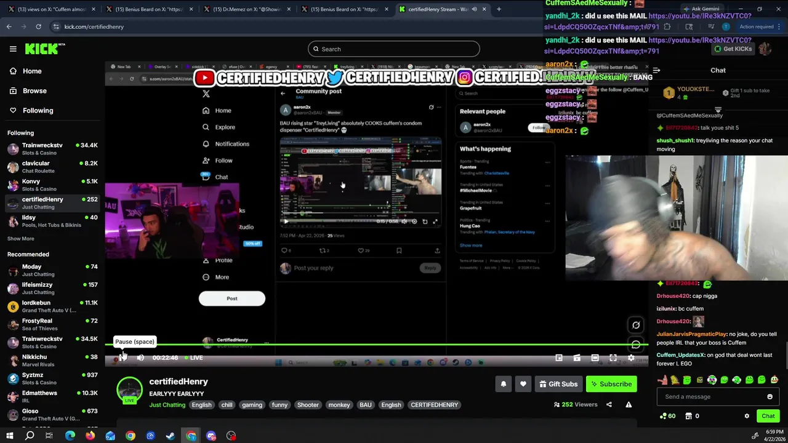Image resolution: width=788 pixels, height=443 pixels.
Task: Open Steam from taskbar
Action: [x=171, y=436]
